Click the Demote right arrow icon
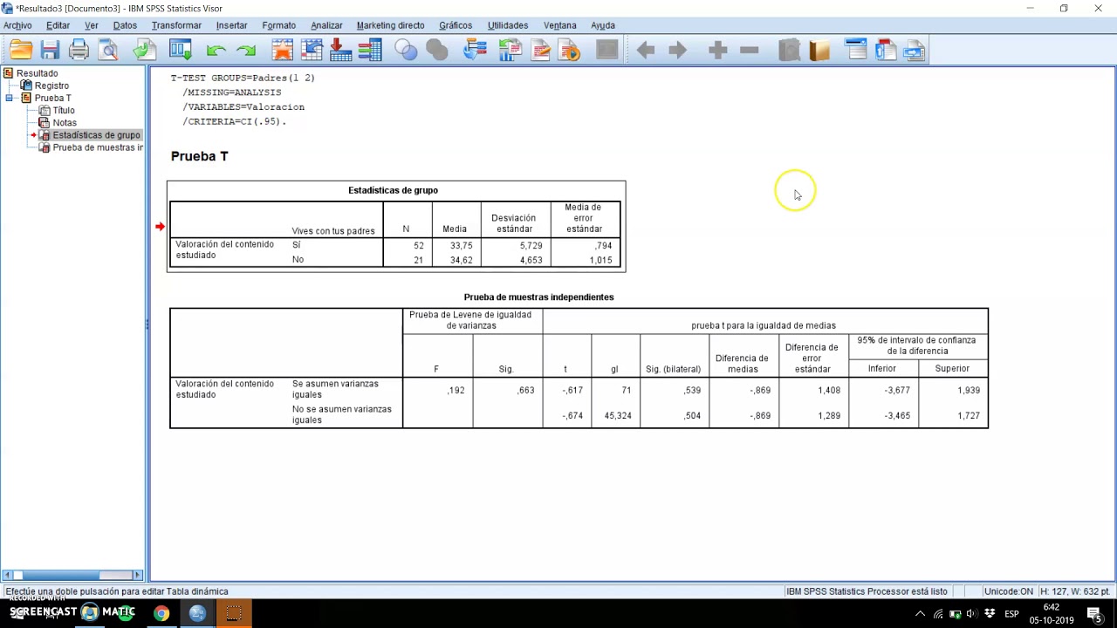The width and height of the screenshot is (1117, 628). coord(677,51)
